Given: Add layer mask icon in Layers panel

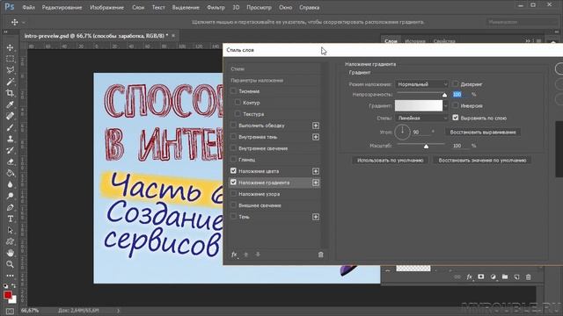Looking at the screenshot, I should 481,277.
